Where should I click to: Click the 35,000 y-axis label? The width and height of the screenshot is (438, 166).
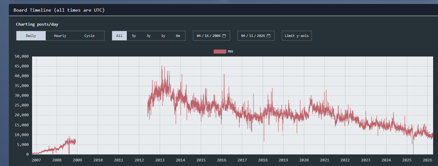coord(22,86)
